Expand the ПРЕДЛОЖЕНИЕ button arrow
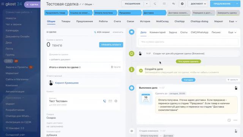 click(x=237, y=4)
